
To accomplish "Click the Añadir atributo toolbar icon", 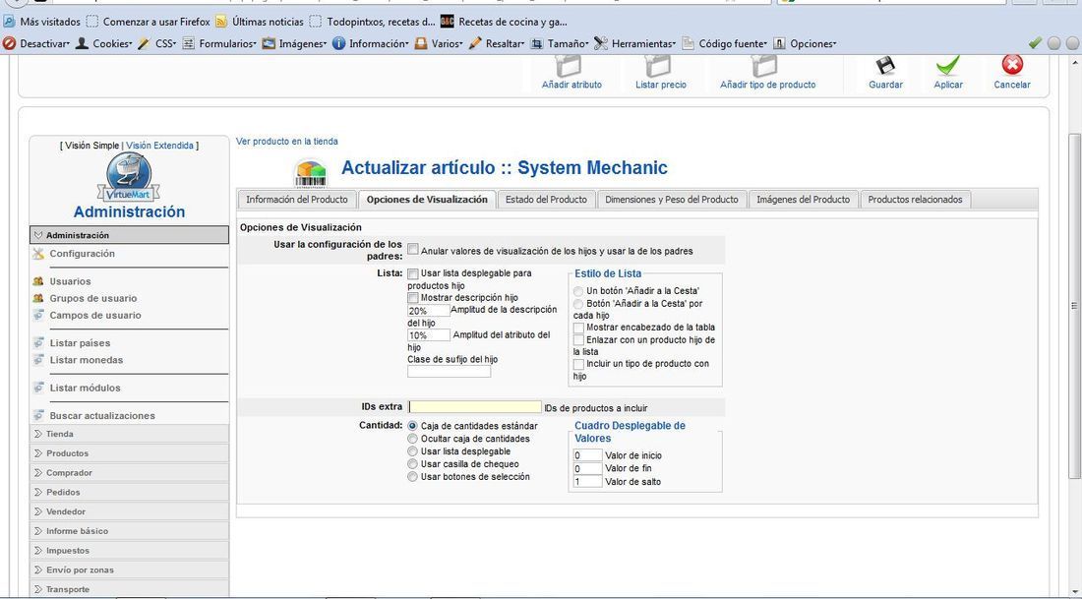I will (x=569, y=66).
